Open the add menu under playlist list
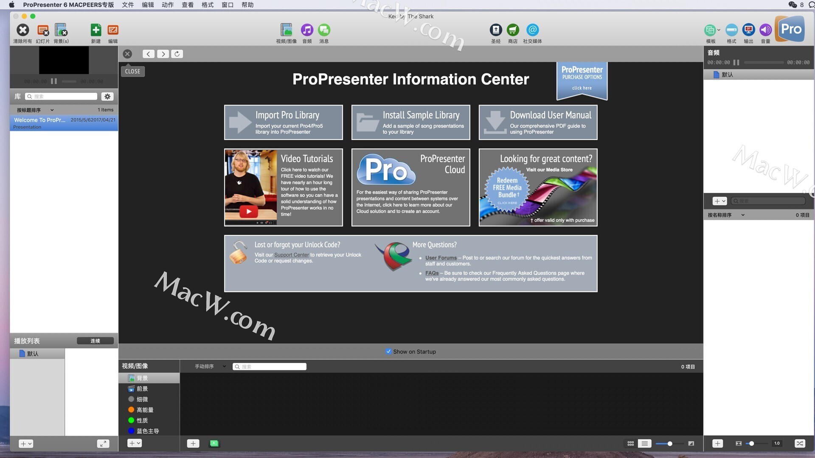This screenshot has height=458, width=815. (26, 444)
